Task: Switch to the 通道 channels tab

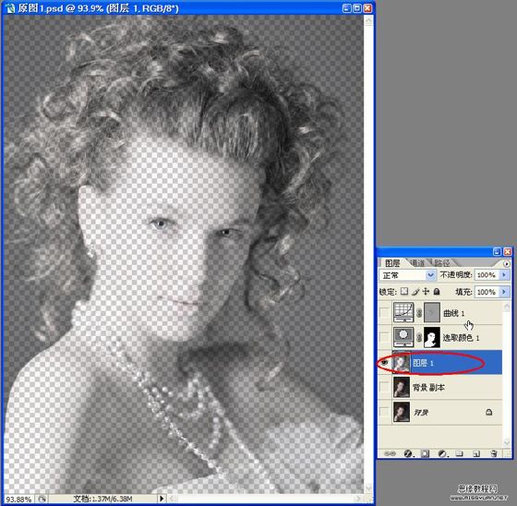Action: (417, 263)
